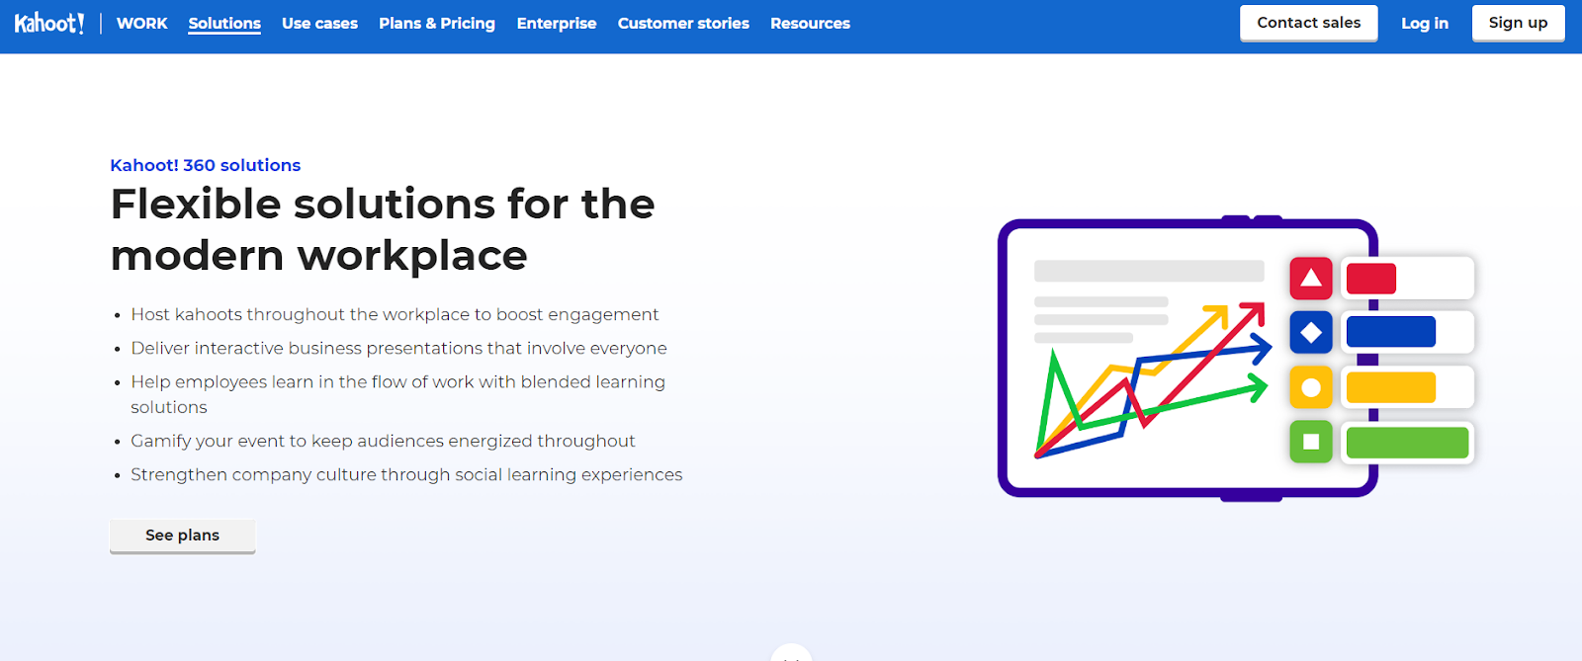Click the red triangle answer icon
This screenshot has height=661, width=1582.
point(1311,279)
